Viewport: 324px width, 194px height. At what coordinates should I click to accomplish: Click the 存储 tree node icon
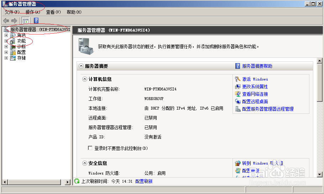click(x=13, y=58)
